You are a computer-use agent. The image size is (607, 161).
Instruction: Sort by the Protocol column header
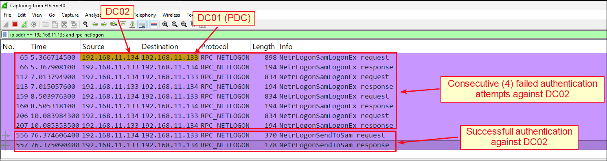tap(225, 47)
